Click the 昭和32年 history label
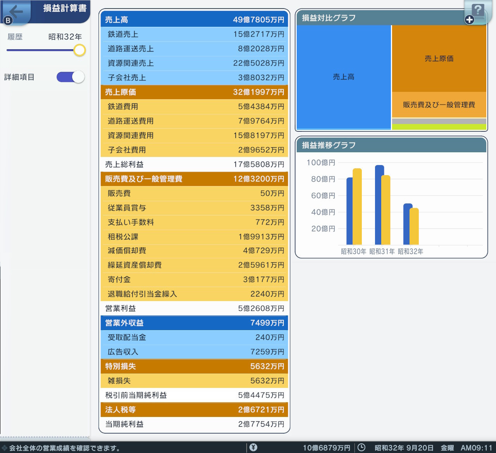 [x=65, y=37]
